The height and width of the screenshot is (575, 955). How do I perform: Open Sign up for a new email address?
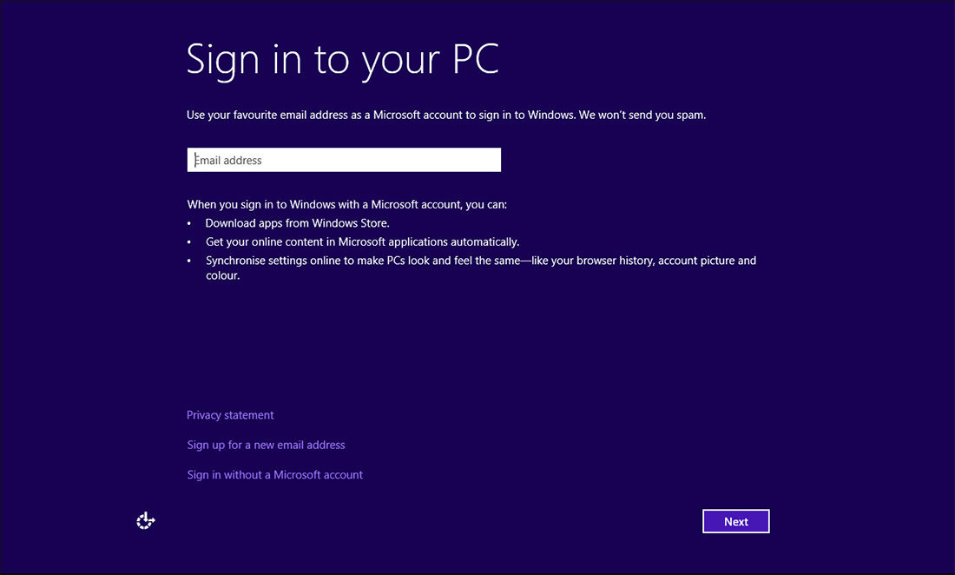(267, 445)
